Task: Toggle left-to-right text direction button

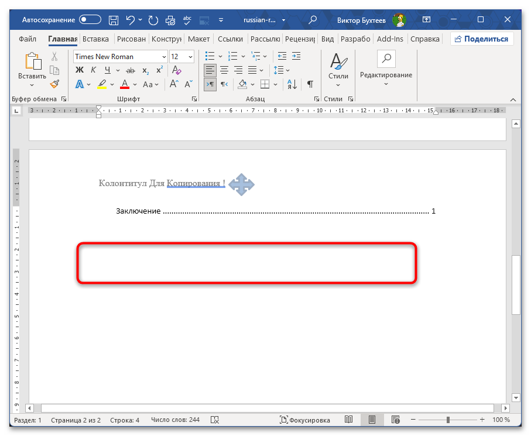Action: click(x=210, y=84)
